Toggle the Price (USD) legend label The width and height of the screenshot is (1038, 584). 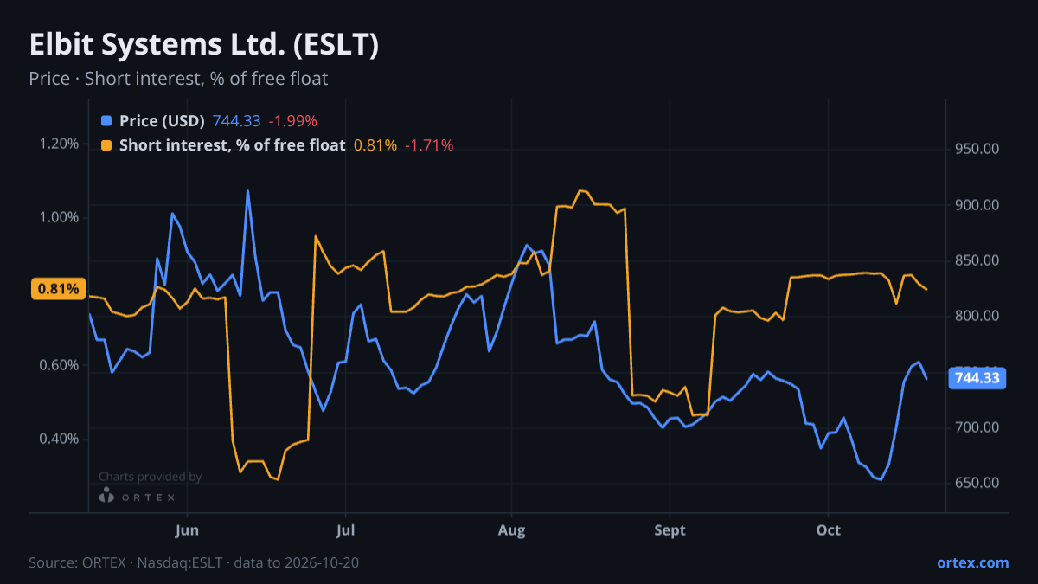pos(162,120)
